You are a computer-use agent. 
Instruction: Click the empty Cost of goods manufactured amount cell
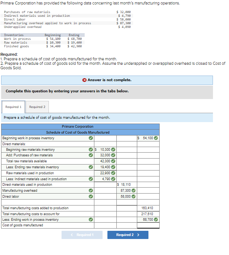coord(148,225)
